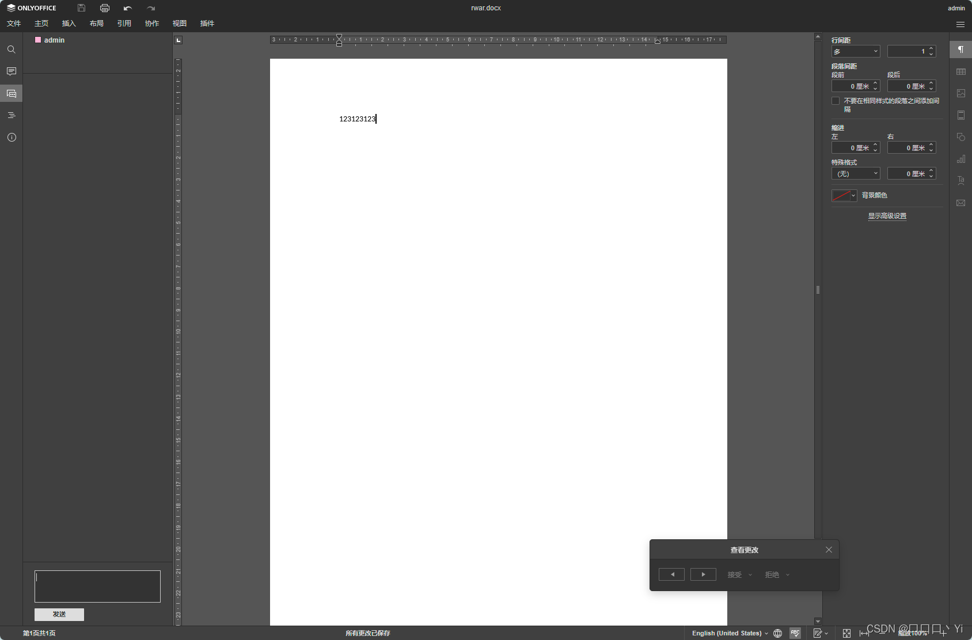The height and width of the screenshot is (640, 972).
Task: Switch to the 协作 (Collaboration) tab
Action: pyautogui.click(x=152, y=24)
